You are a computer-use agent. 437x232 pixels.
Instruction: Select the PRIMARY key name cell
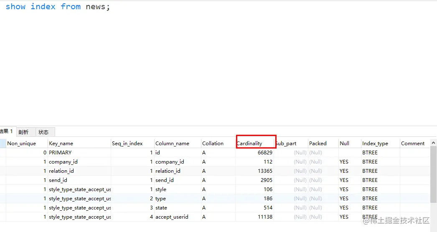click(79, 153)
